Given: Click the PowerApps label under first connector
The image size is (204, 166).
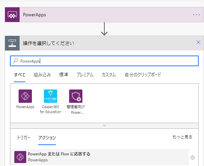Looking at the screenshot, I should click(25, 107).
